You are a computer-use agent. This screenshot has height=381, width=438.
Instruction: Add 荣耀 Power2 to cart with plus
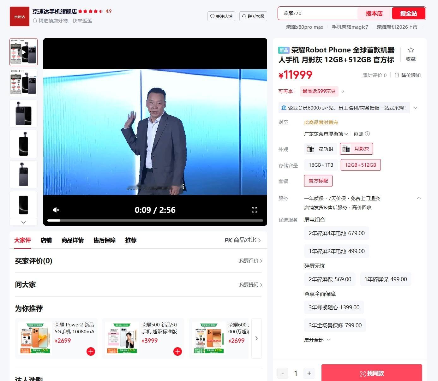91,351
